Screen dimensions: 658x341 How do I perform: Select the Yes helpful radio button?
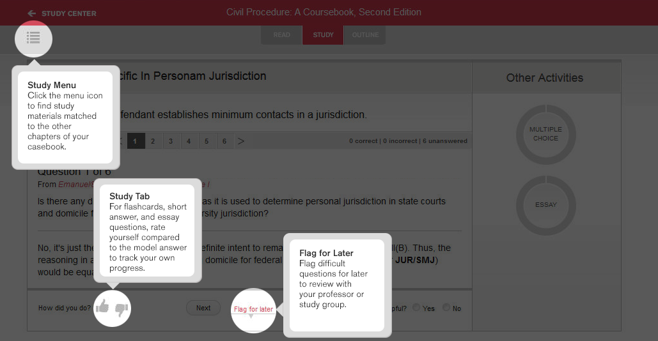(417, 308)
